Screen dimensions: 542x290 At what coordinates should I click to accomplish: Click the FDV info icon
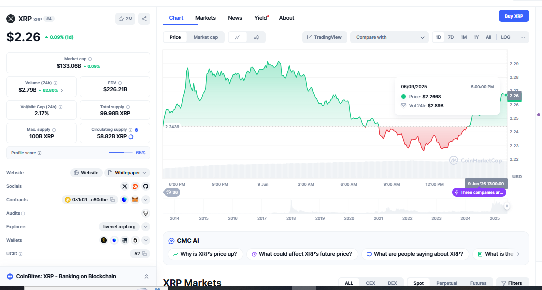click(x=120, y=83)
